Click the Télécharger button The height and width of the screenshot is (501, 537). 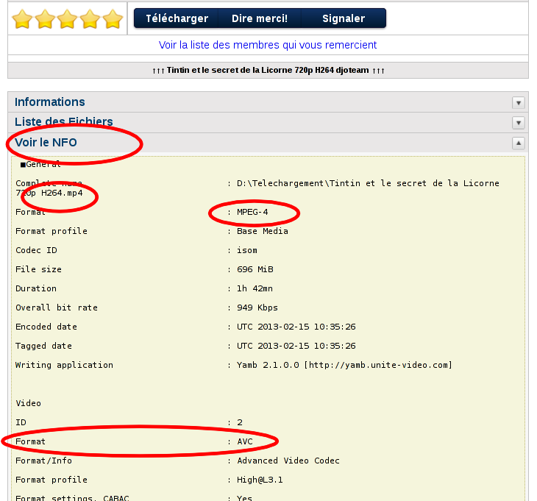pyautogui.click(x=177, y=18)
